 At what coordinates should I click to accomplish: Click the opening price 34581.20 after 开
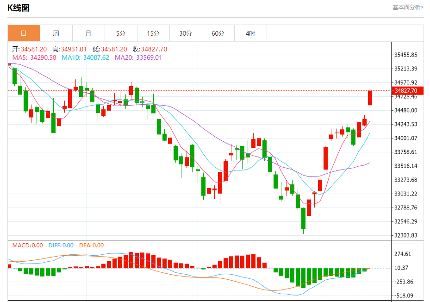point(34,49)
